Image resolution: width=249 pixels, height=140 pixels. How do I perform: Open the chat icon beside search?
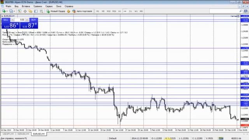point(245,11)
